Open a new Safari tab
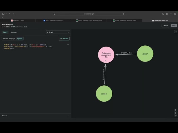Screen dimensions: 178x133 pyautogui.click(x=171, y=14)
